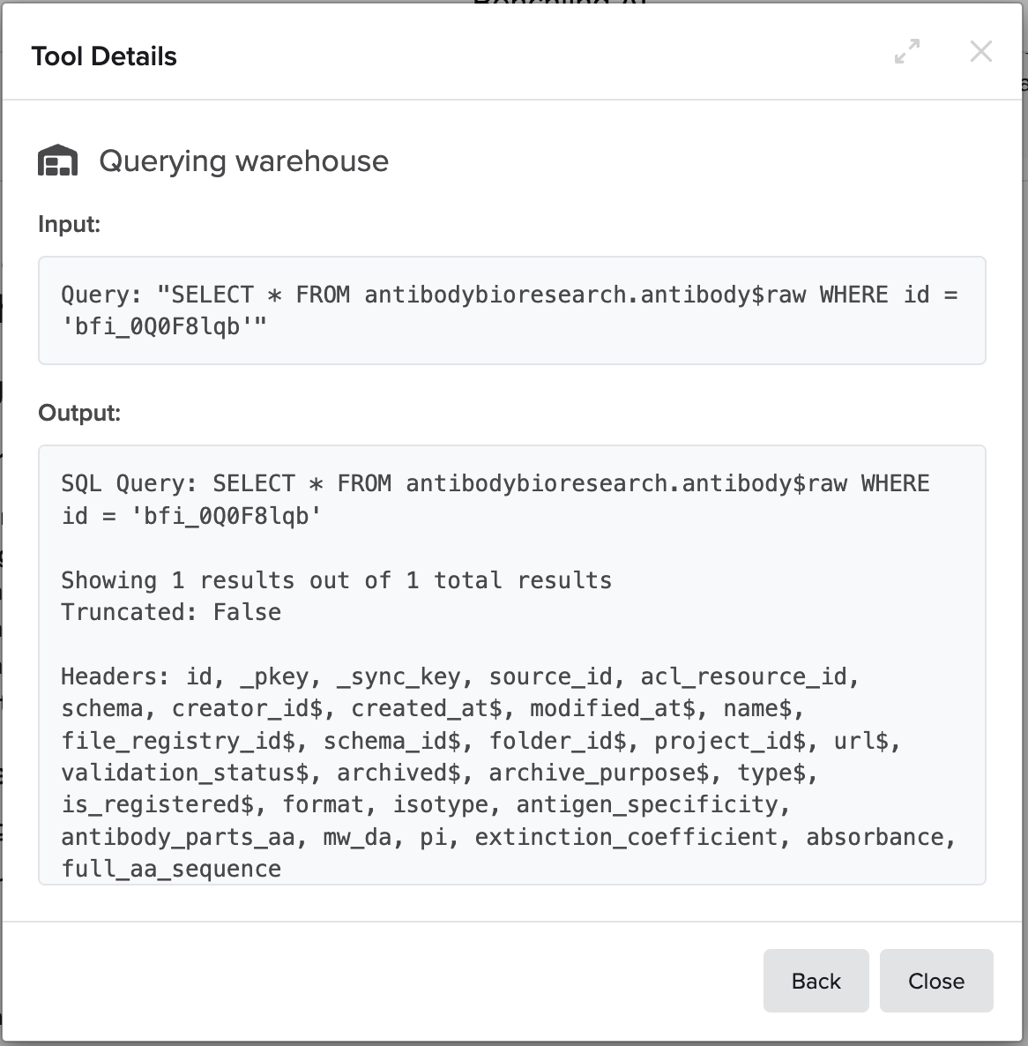
Task: Click the validation_status$ header name
Action: click(185, 773)
